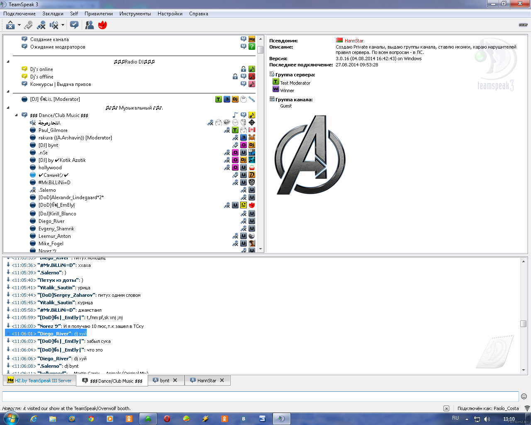Open the Справка menu
Viewport: 531px width, 425px height.
199,14
